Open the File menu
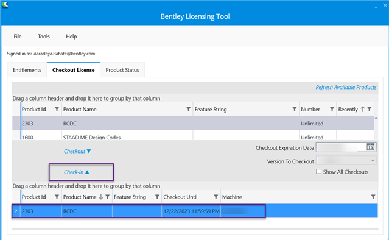Viewport: 389px width, 240px height. pyautogui.click(x=18, y=37)
